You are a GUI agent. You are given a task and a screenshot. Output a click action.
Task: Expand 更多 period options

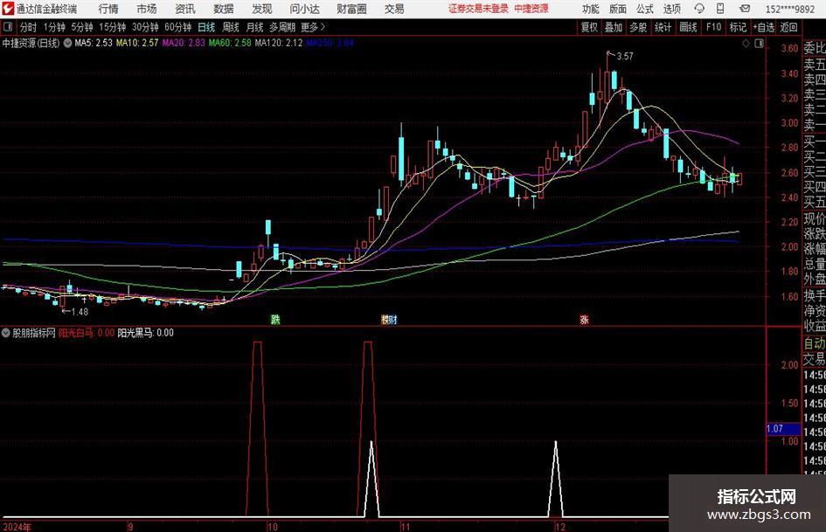[313, 27]
